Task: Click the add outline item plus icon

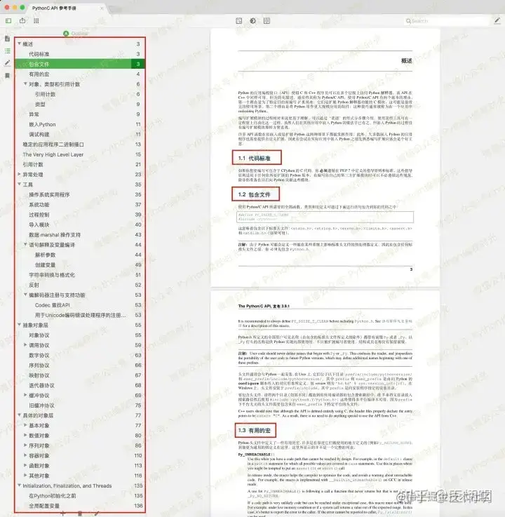Action: [x=62, y=513]
